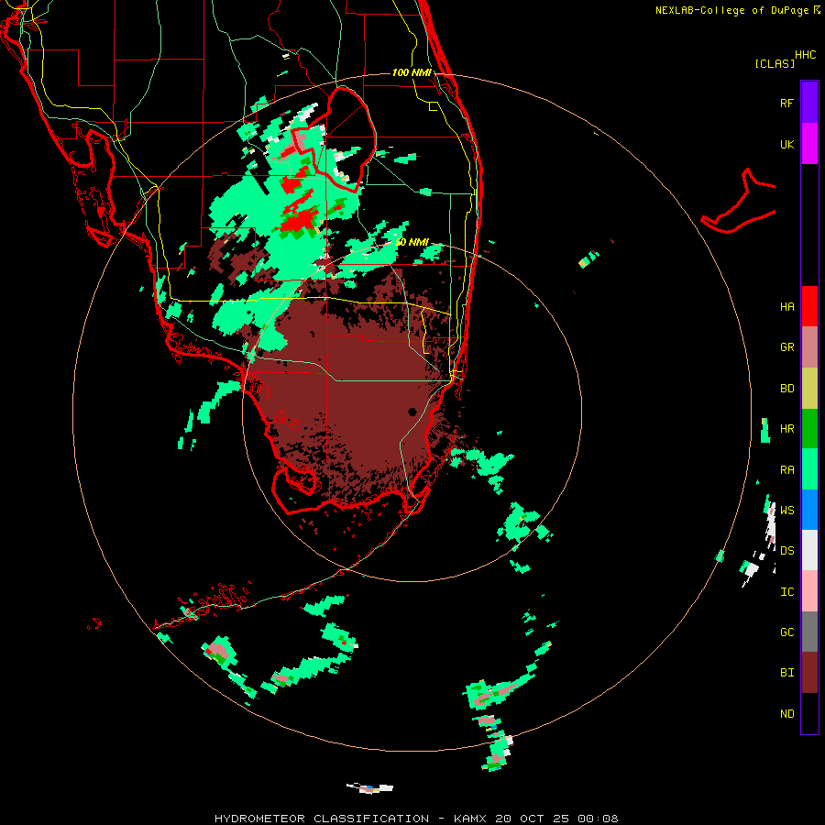Click the IC light pink legend swatch
This screenshot has width=825, height=825.
(809, 591)
